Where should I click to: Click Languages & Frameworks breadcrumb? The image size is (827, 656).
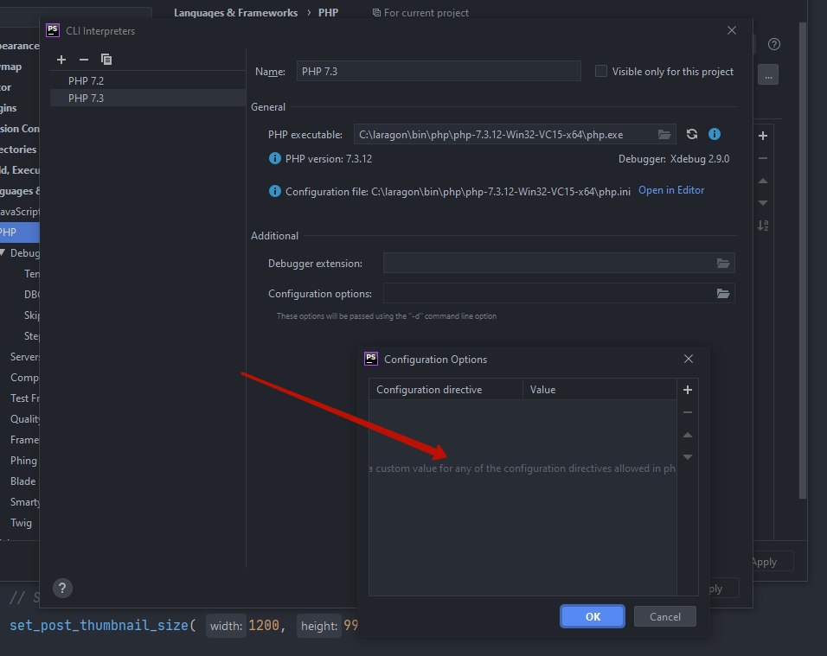click(x=235, y=13)
